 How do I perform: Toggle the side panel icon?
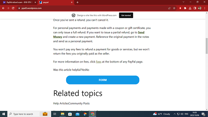[195, 8]
